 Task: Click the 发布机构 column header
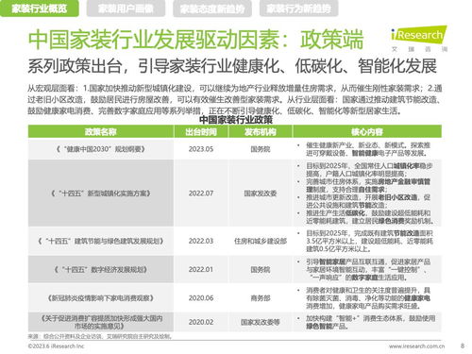pyautogui.click(x=261, y=131)
